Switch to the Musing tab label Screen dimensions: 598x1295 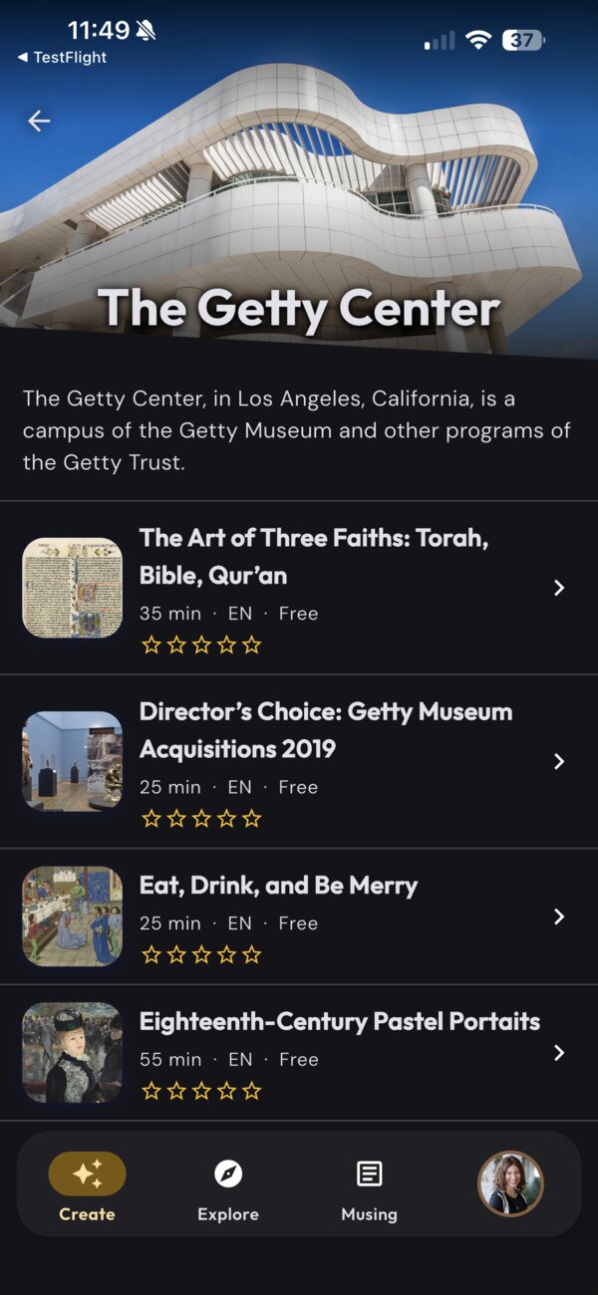(370, 1214)
